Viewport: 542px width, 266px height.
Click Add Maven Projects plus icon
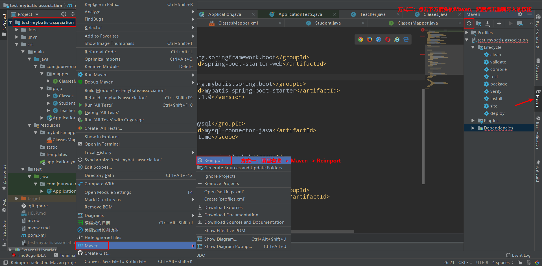[499, 23]
